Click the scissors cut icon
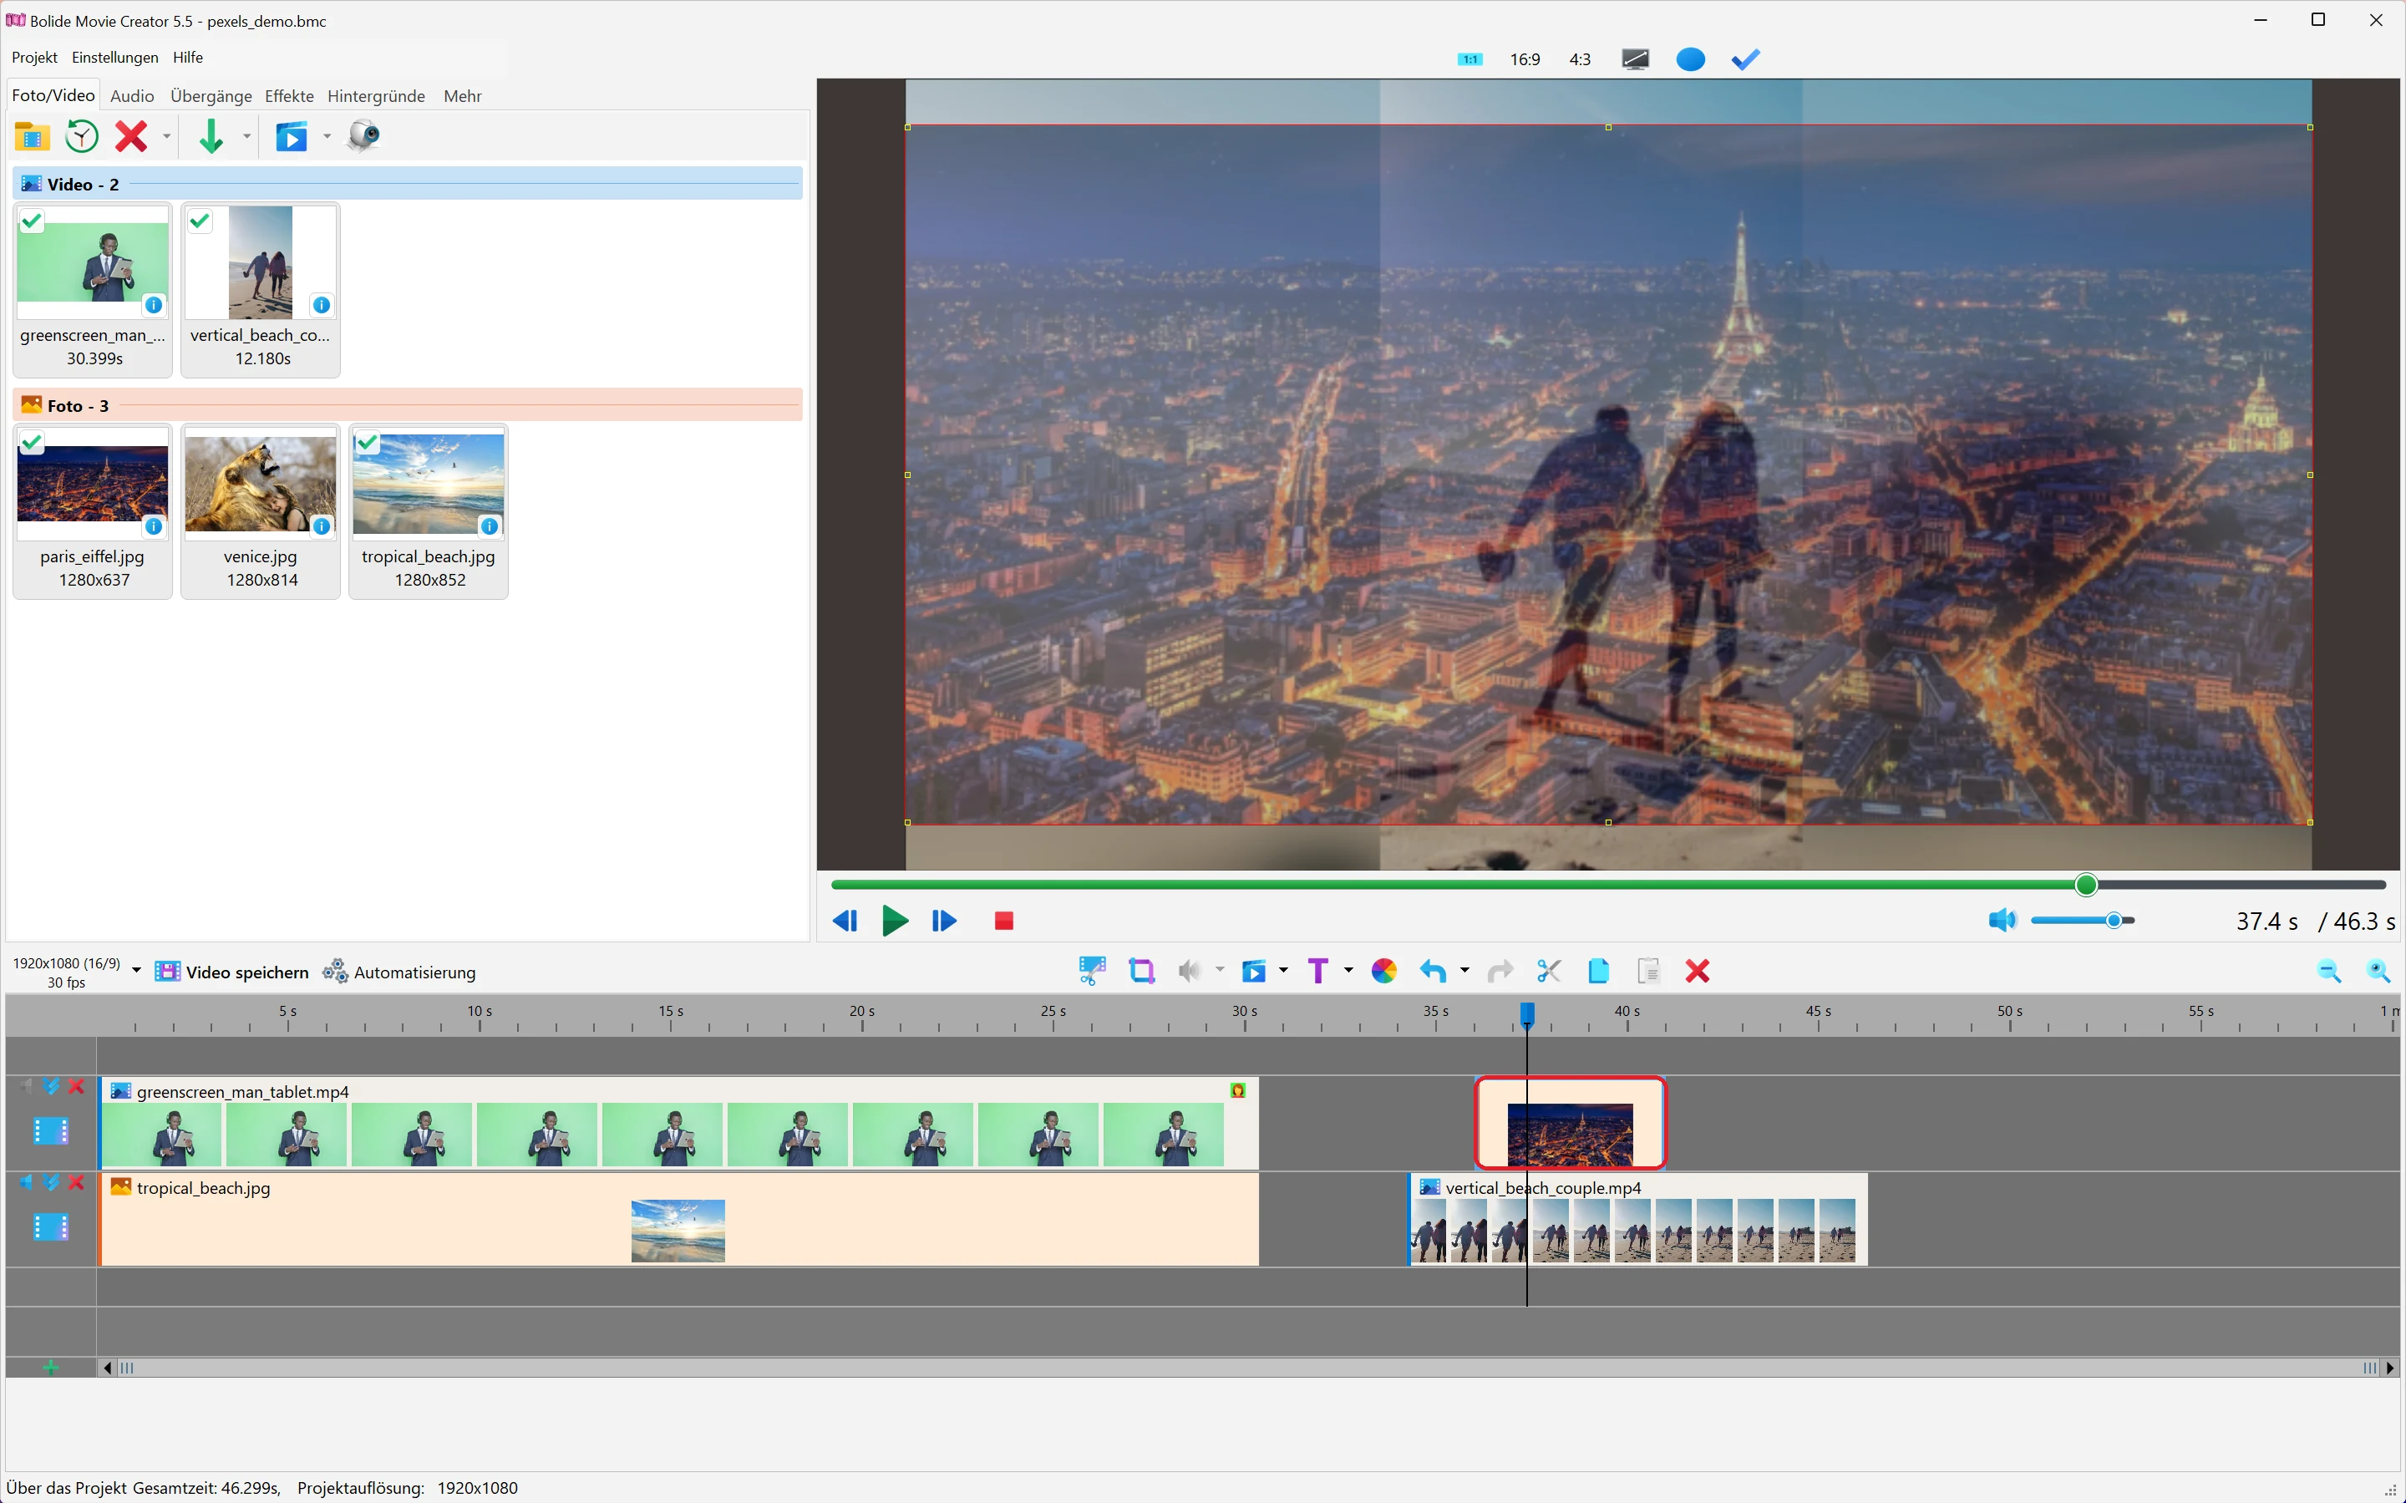Viewport: 2406px width, 1503px height. [x=1548, y=971]
